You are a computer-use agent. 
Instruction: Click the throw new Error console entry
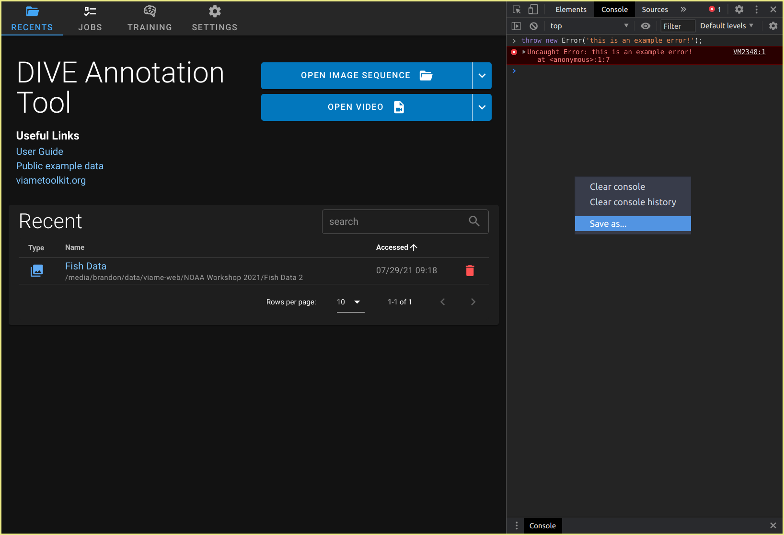pyautogui.click(x=612, y=41)
